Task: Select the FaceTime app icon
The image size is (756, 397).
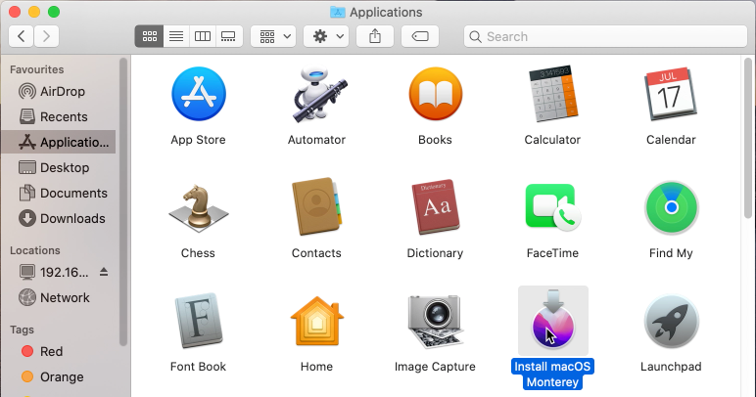Action: click(x=553, y=207)
